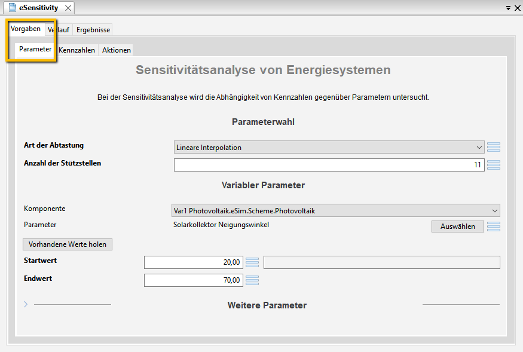The width and height of the screenshot is (523, 352).
Task: Click Startwert value field
Action: click(194, 262)
